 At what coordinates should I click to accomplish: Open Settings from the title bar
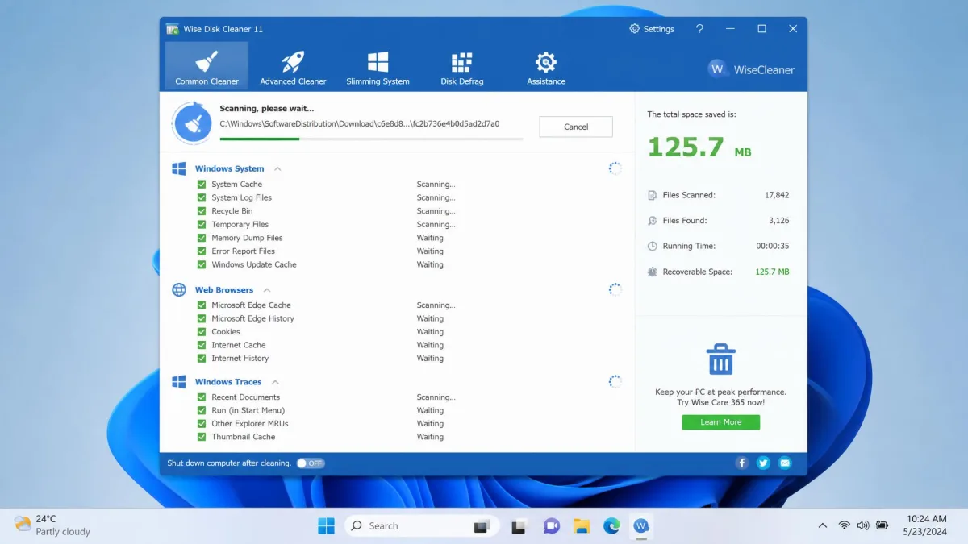(652, 29)
